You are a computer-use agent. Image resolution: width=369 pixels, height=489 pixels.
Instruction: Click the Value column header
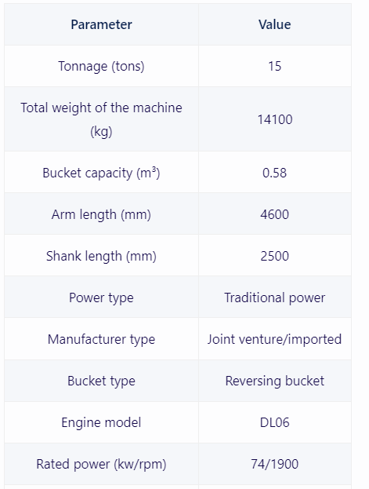(275, 24)
